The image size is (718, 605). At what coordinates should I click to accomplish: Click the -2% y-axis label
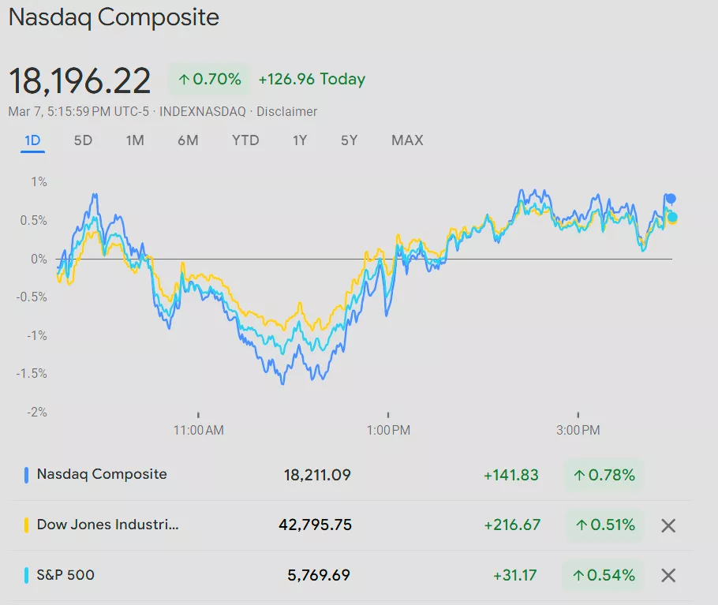pos(36,413)
